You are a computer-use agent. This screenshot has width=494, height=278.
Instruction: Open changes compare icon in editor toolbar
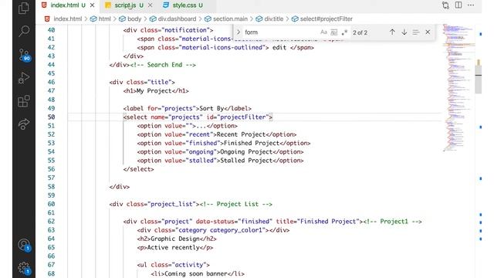pos(445,5)
